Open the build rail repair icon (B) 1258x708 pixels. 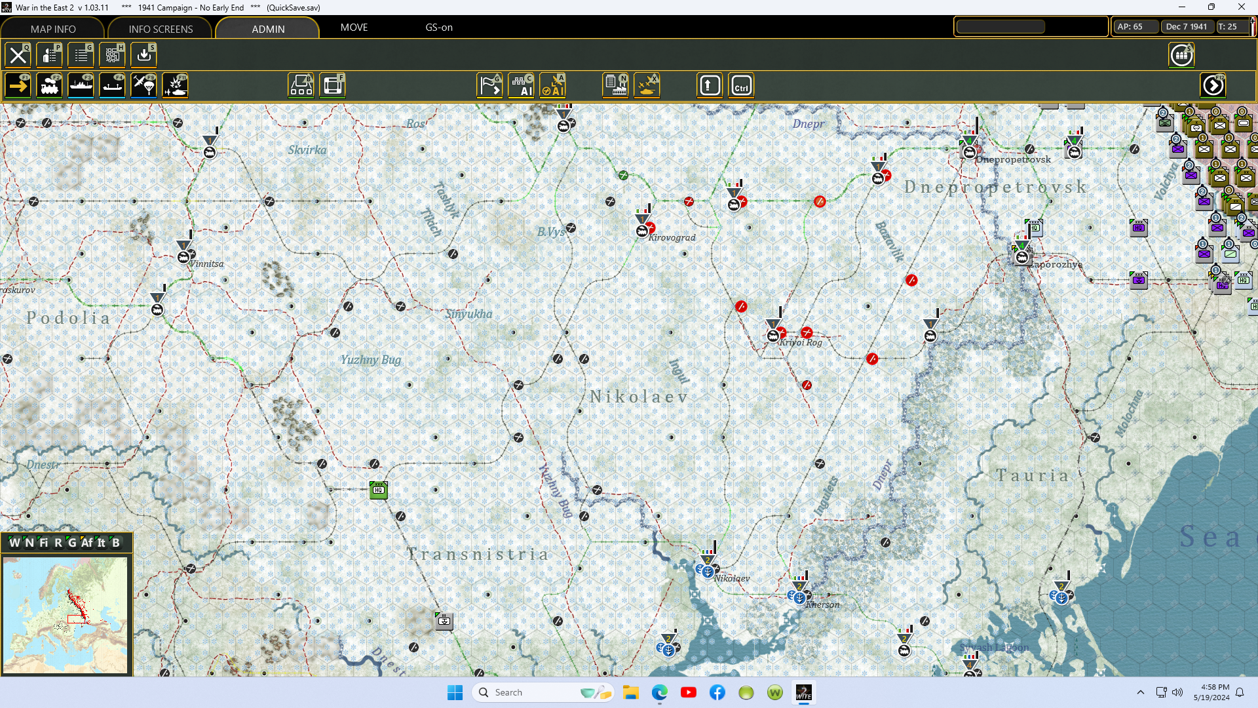pyautogui.click(x=301, y=86)
